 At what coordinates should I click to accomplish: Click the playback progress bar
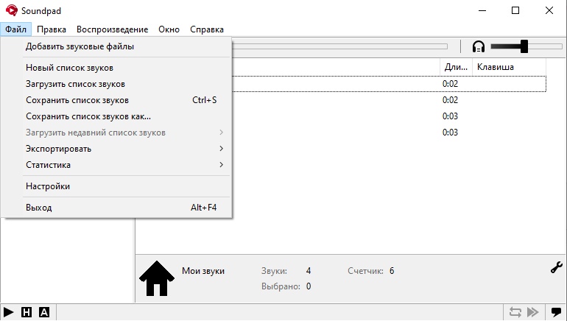(x=339, y=46)
